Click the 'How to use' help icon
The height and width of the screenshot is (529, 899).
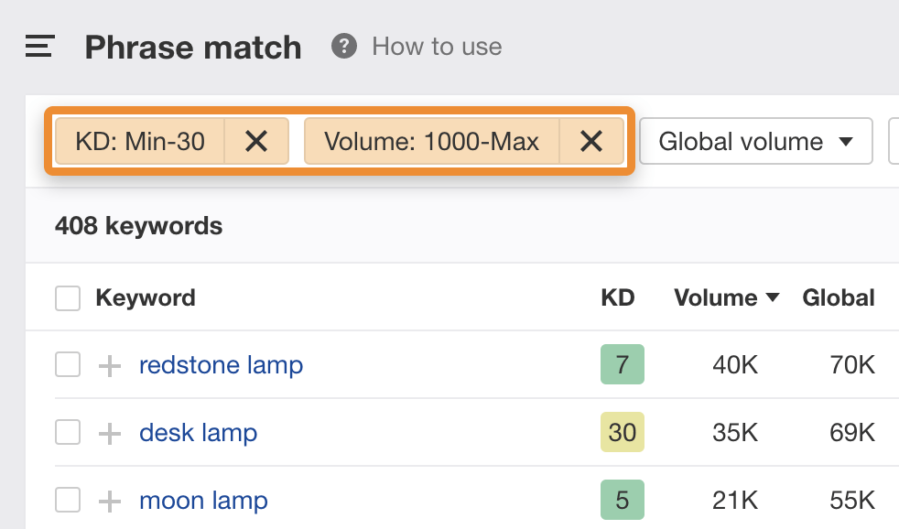(x=342, y=46)
